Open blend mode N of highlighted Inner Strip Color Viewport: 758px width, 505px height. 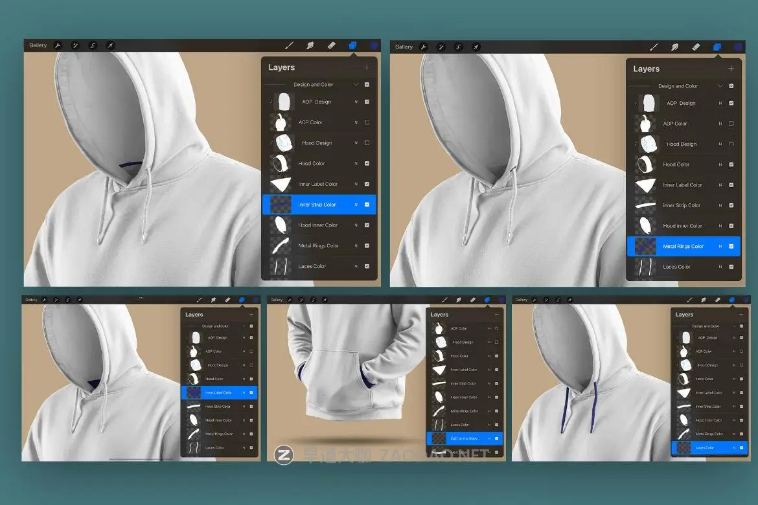[356, 205]
